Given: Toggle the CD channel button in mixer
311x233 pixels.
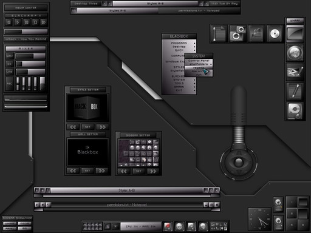Looking at the screenshot, I should click(9, 64).
